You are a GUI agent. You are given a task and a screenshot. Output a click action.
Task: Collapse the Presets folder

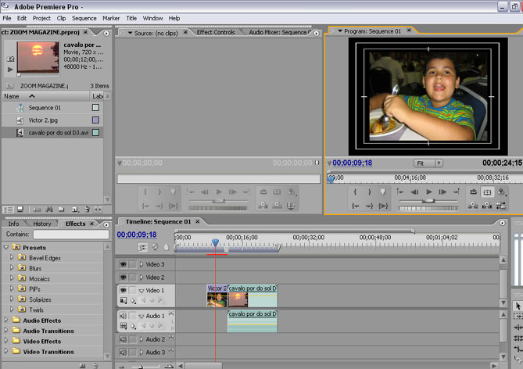tap(7, 248)
